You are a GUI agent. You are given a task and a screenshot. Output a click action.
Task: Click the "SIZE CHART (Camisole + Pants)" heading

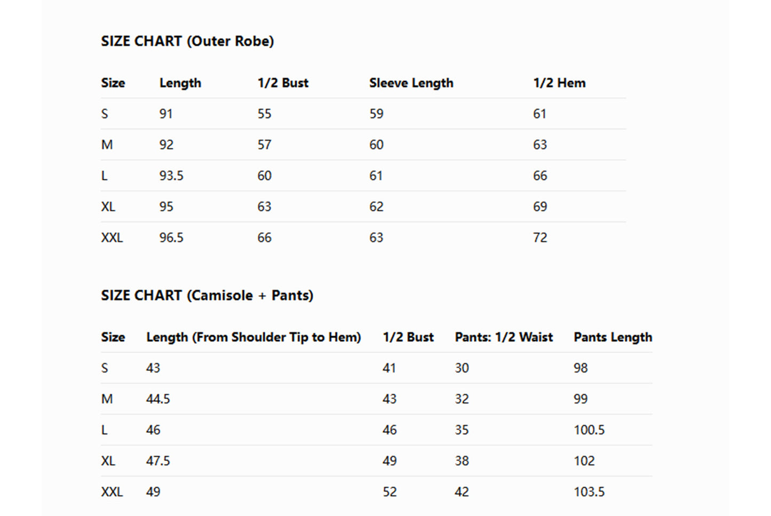pos(207,295)
